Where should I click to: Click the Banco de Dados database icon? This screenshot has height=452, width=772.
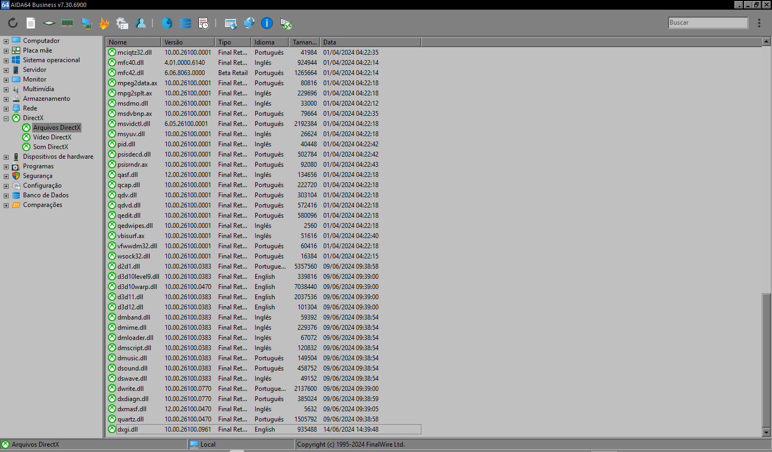tap(16, 195)
